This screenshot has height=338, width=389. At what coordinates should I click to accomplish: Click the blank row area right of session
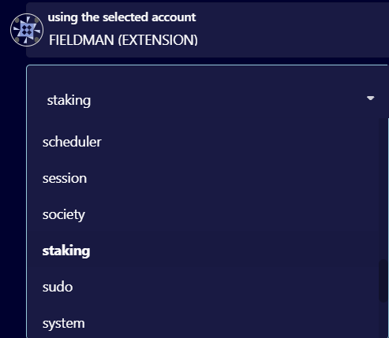click(231, 178)
